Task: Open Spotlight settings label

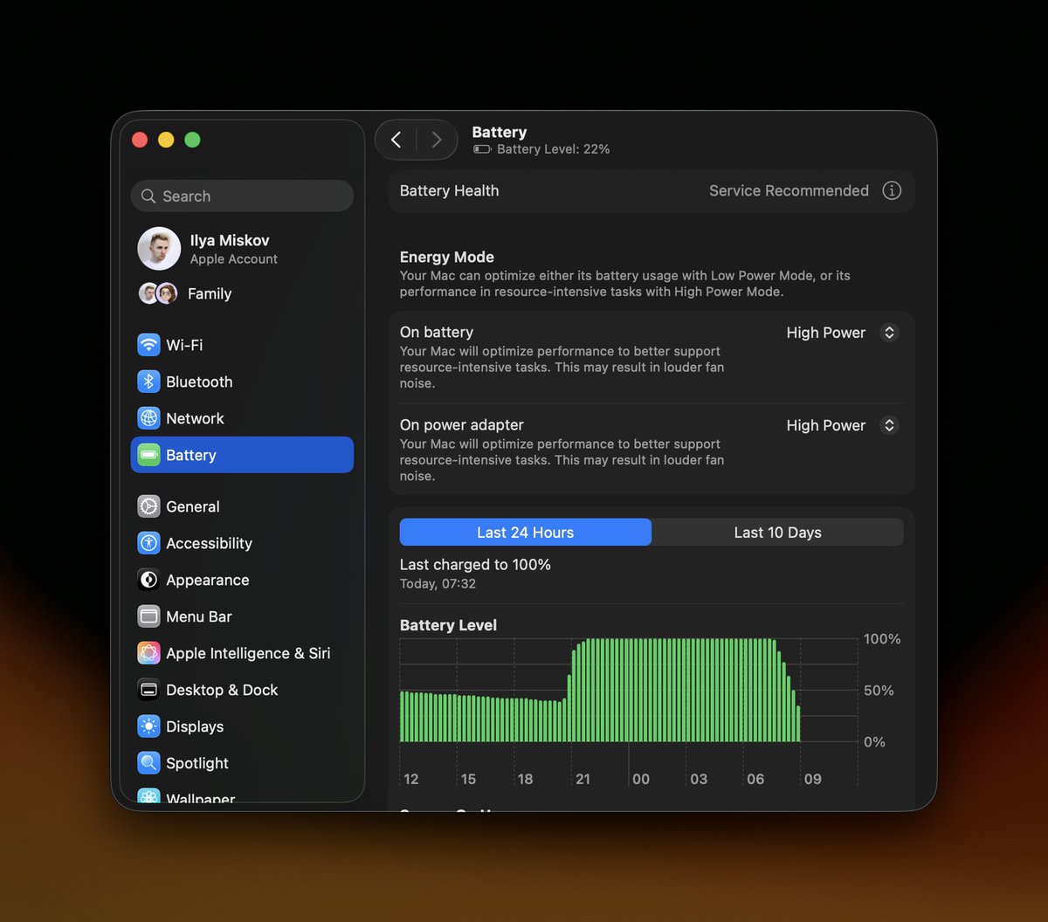Action: coord(197,763)
